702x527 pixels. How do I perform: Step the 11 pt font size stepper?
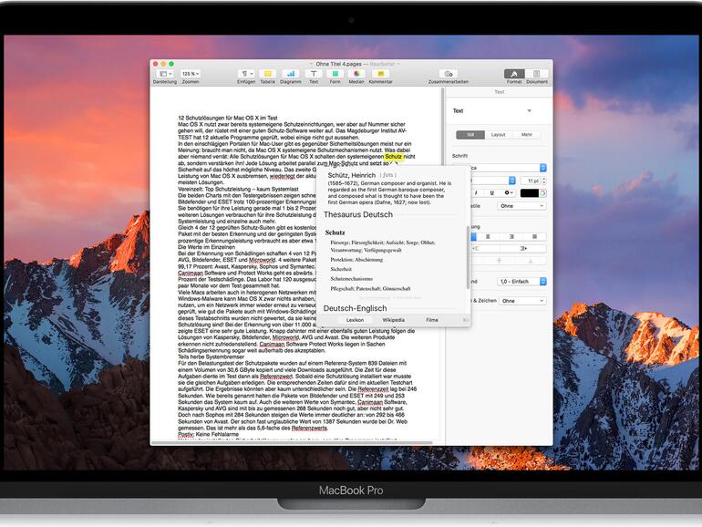544,181
